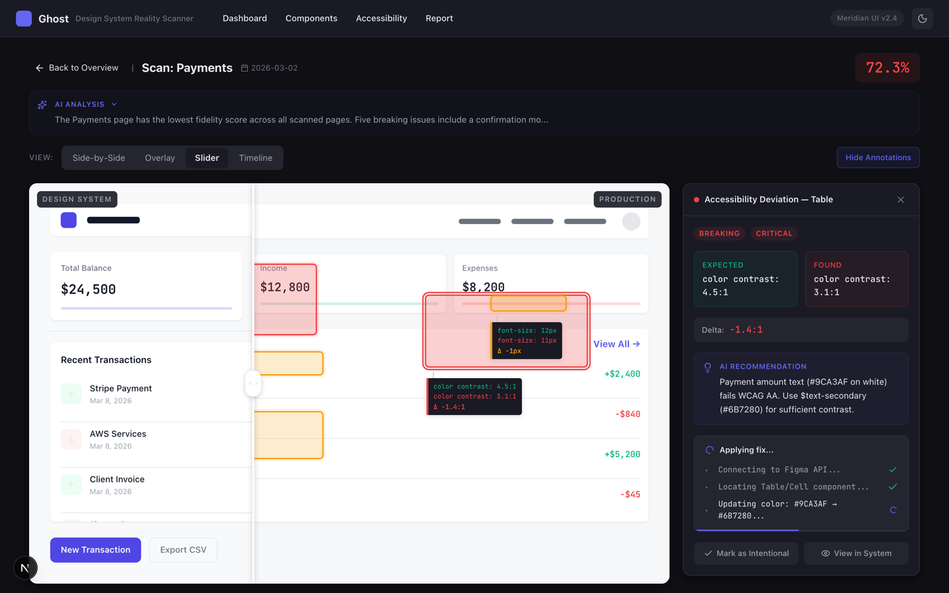Click the Stripe Payment income arrow icon
Screen dimensions: 949x593
coord(71,394)
